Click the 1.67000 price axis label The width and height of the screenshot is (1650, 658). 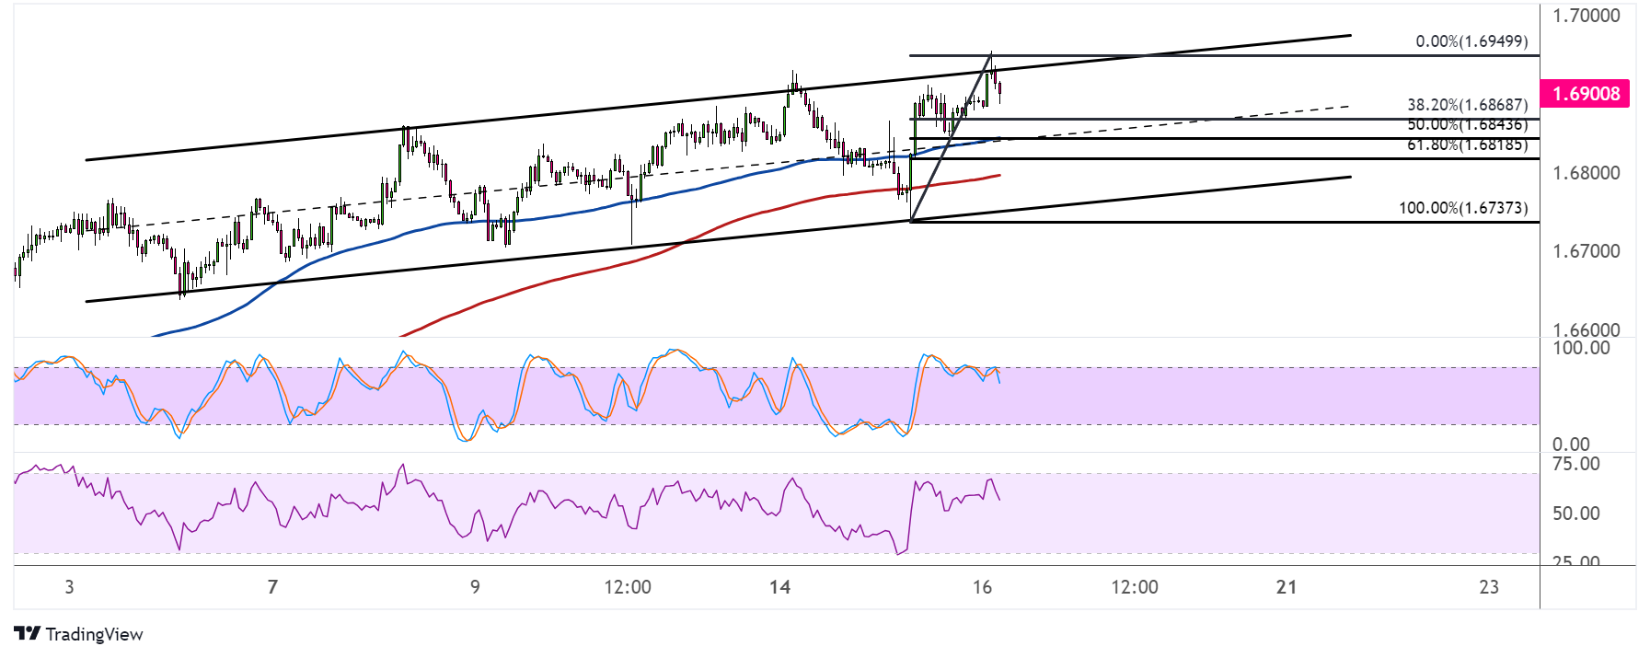(1586, 251)
